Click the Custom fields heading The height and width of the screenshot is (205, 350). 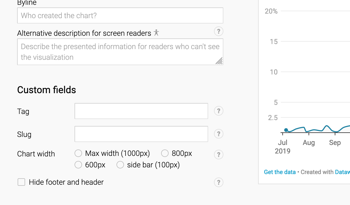pyautogui.click(x=46, y=90)
